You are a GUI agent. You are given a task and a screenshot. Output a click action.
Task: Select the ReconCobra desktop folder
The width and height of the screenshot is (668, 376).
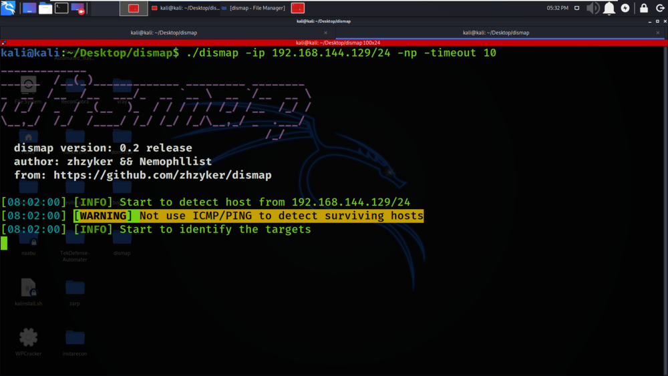click(x=75, y=90)
